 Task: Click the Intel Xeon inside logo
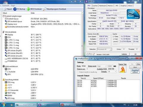click(133, 14)
